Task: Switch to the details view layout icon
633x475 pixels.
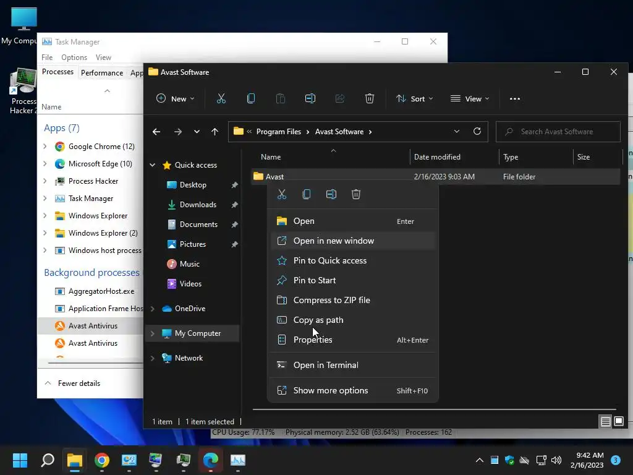Action: (x=606, y=422)
